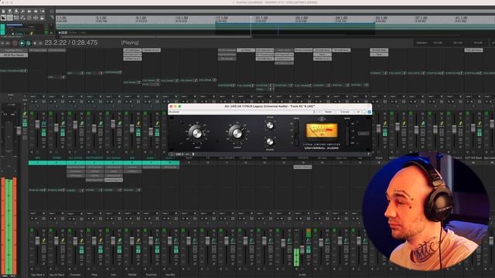Toggle snap toolbar icon
Screen dimensions: 495x278
36,18
